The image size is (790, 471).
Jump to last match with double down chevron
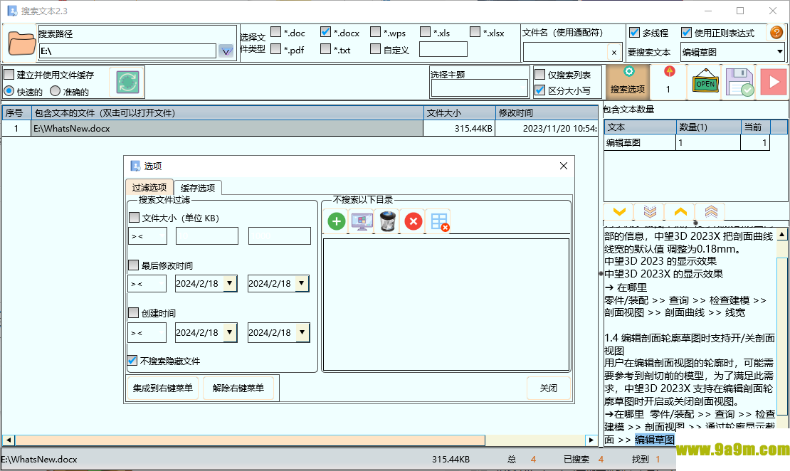click(x=650, y=212)
